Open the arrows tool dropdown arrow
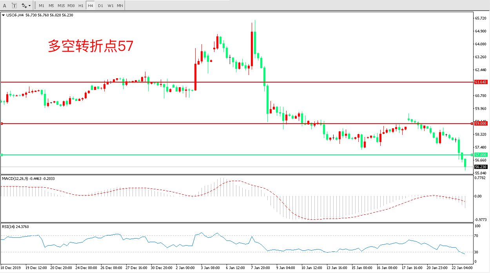 (30, 6)
